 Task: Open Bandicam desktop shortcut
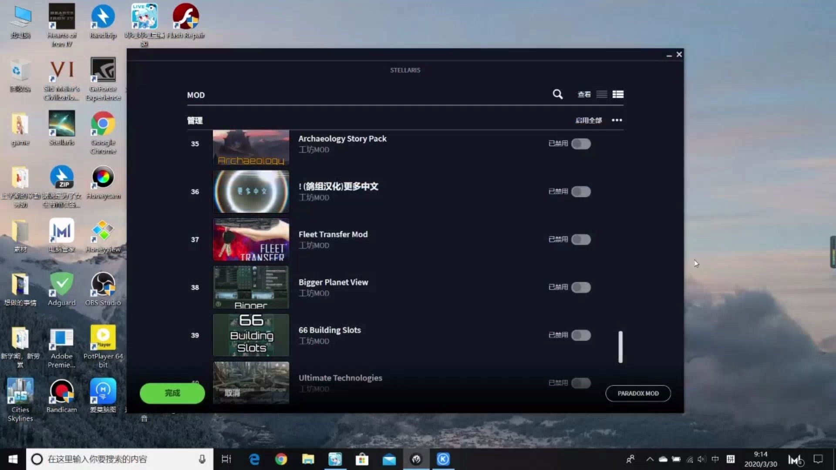pyautogui.click(x=61, y=396)
